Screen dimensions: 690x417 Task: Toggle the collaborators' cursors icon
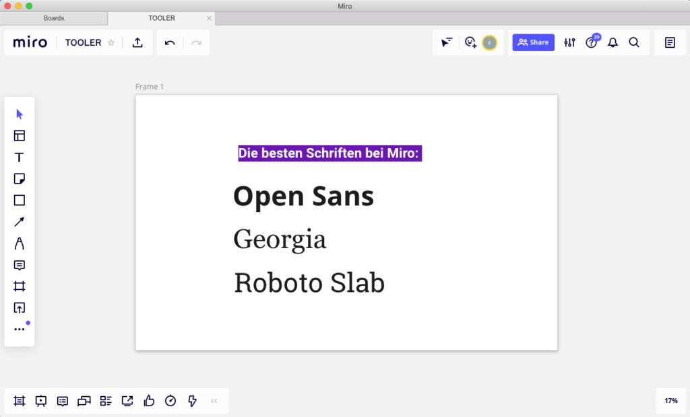pos(447,42)
